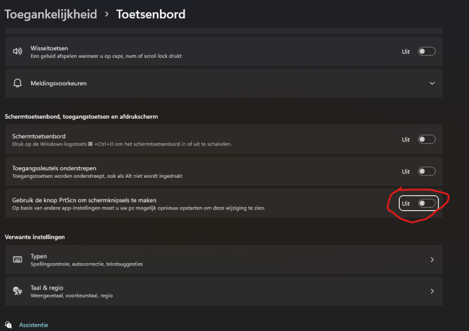
Task: Go back to Toegankelijkheid breadcrumb
Action: pos(51,14)
